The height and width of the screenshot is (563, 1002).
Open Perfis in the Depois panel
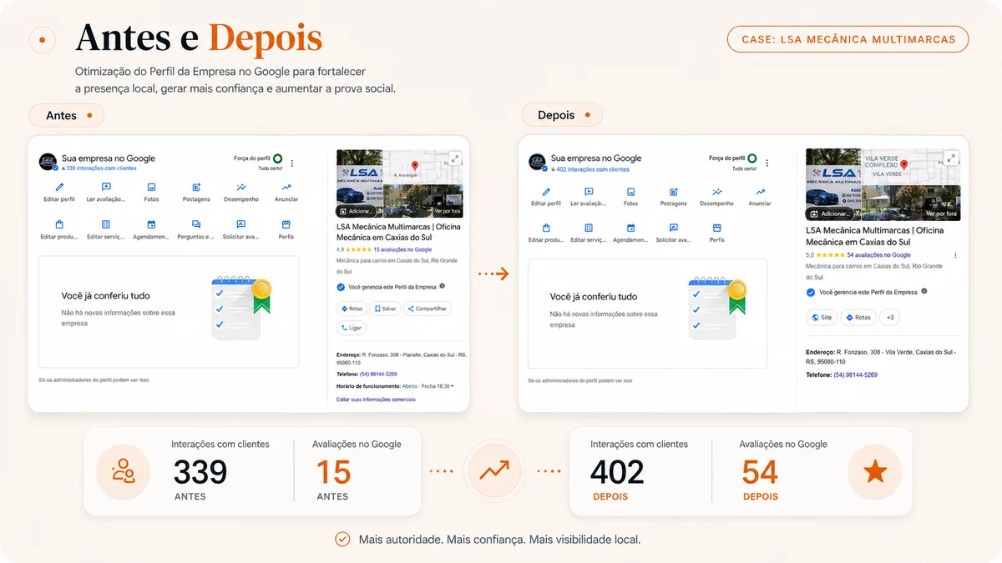pyautogui.click(x=716, y=233)
